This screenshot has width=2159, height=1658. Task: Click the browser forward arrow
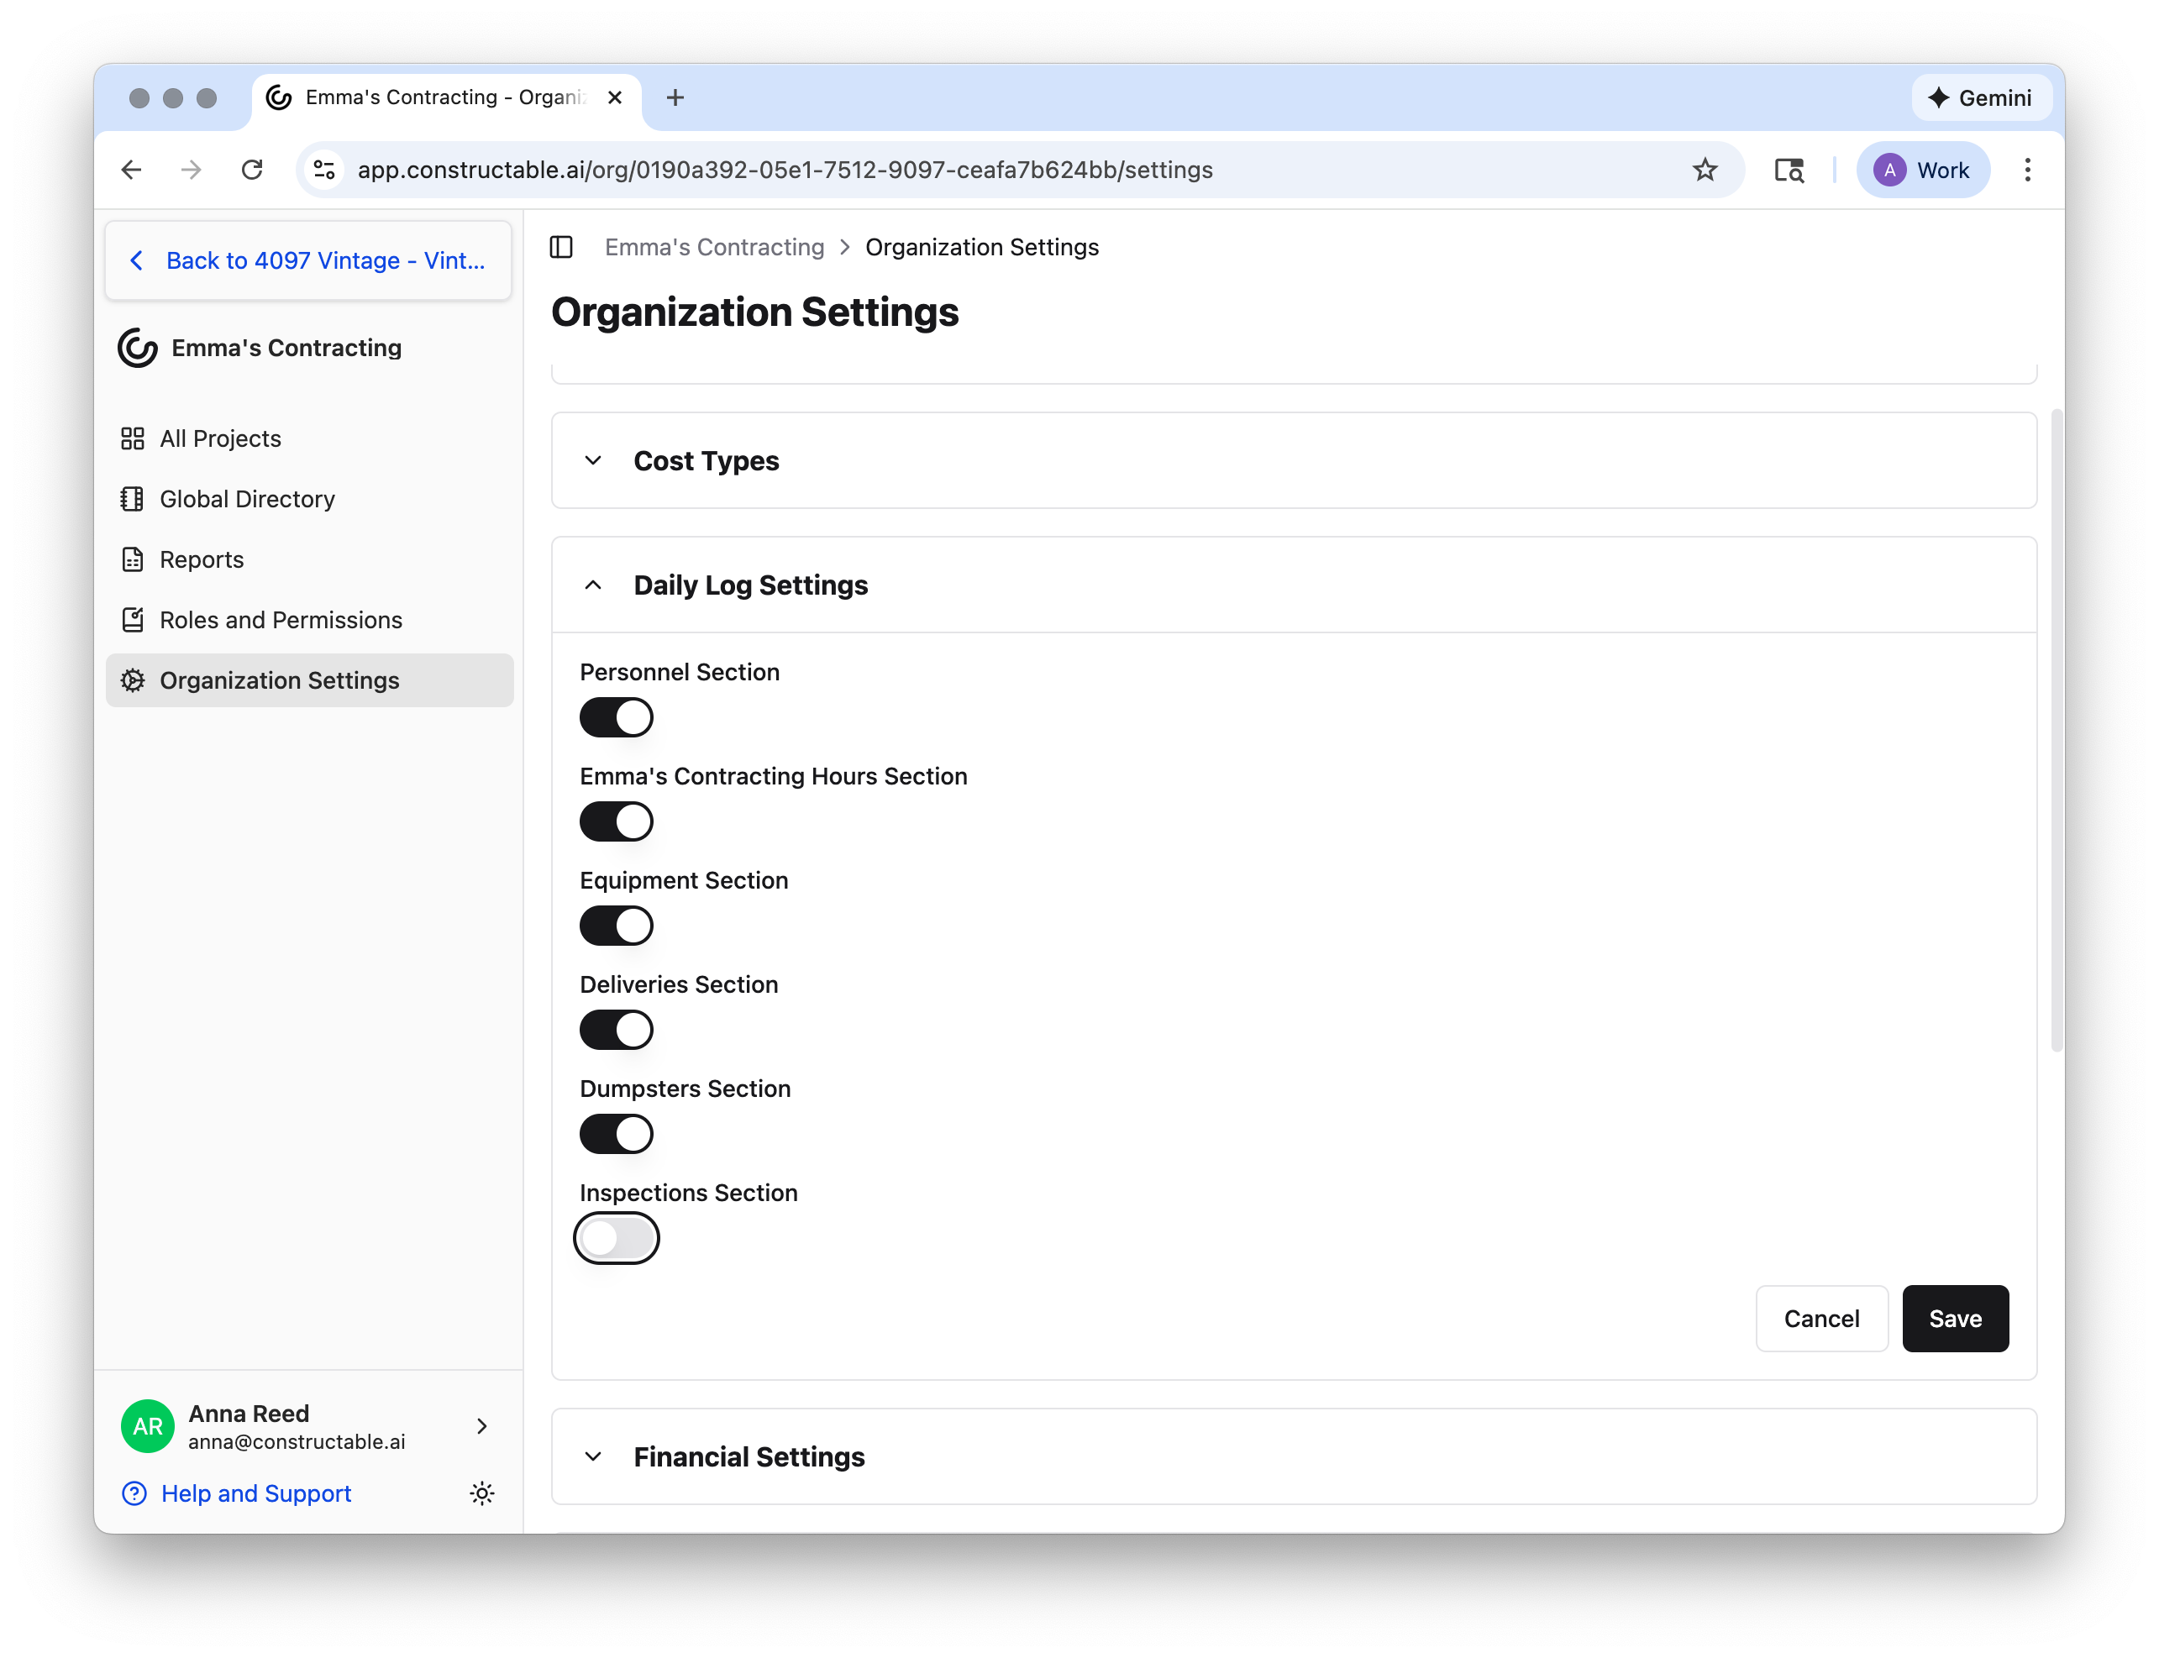point(192,170)
